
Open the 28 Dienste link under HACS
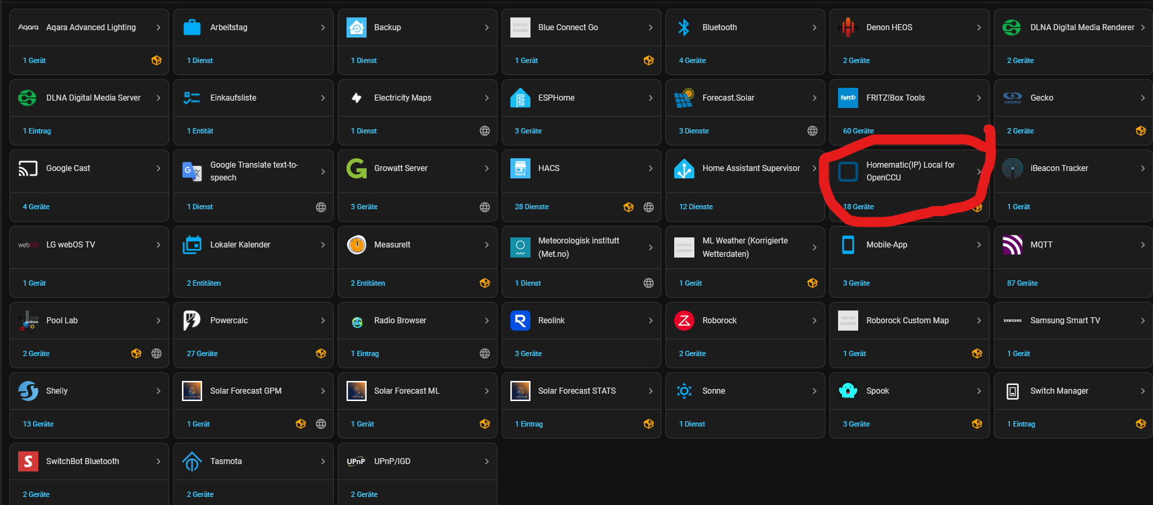point(532,207)
